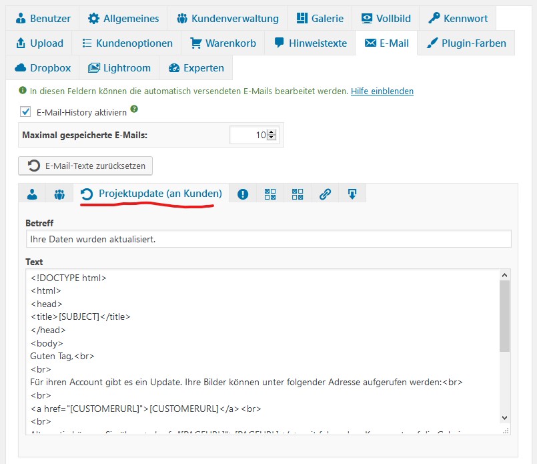Click the Hilfe einblenden link
The height and width of the screenshot is (464, 537).
[382, 91]
